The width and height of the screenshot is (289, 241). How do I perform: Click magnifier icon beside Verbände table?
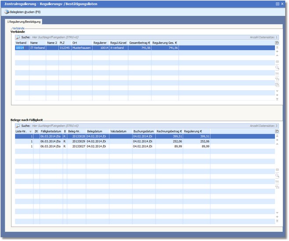[x=277, y=68]
